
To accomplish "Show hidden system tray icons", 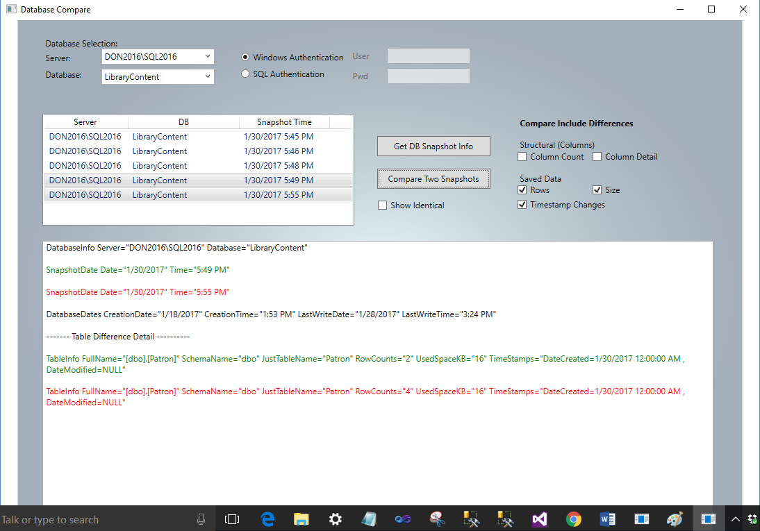I will pyautogui.click(x=735, y=519).
